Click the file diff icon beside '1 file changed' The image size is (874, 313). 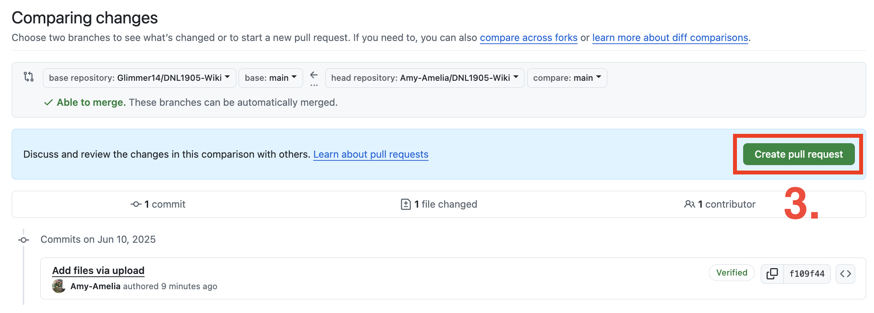point(406,204)
